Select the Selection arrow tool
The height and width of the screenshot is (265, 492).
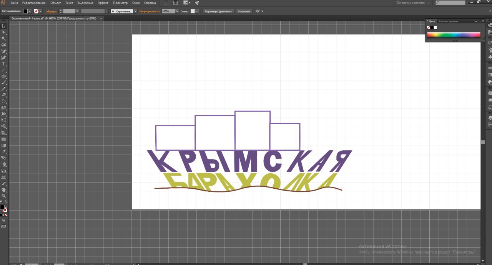tap(4, 26)
